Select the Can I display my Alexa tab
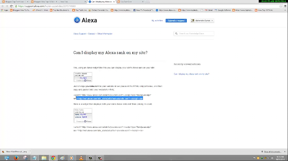288x161 pixels. coord(102,2)
